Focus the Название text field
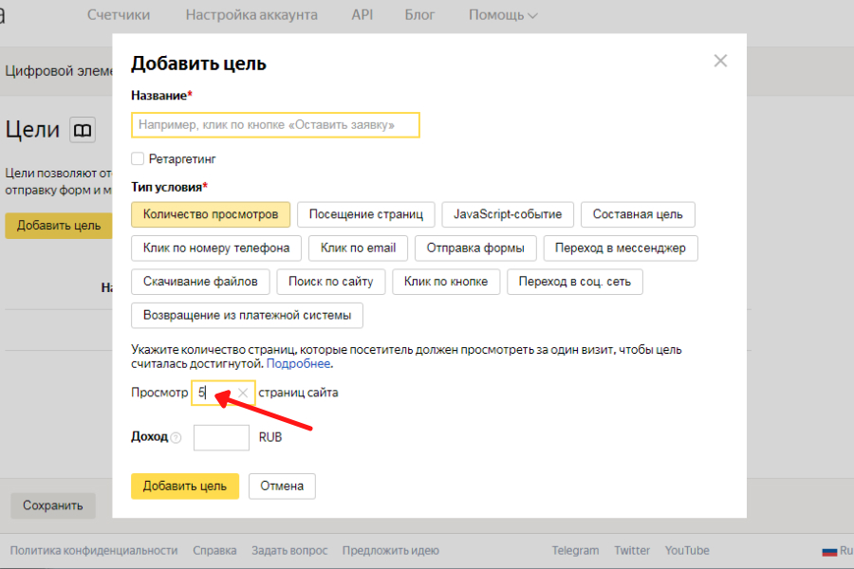The width and height of the screenshot is (854, 569). click(x=275, y=125)
